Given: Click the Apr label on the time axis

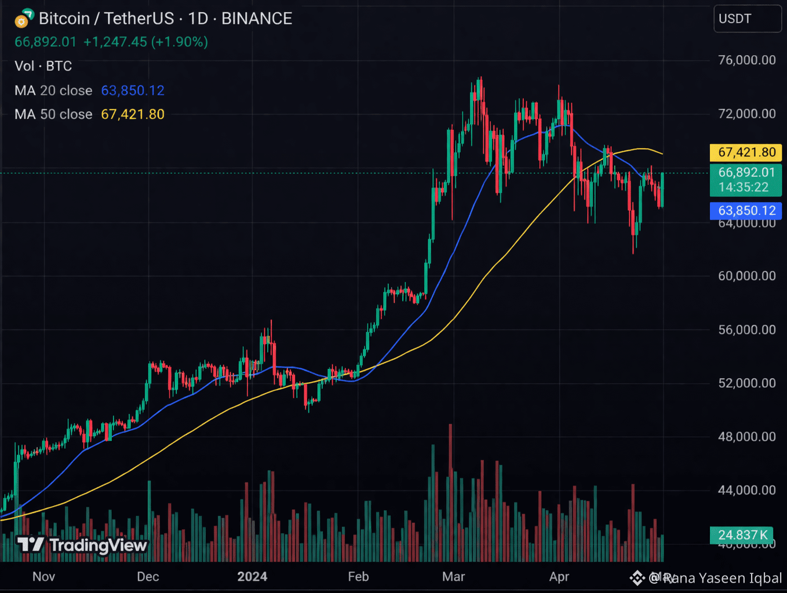Looking at the screenshot, I should pos(559,577).
